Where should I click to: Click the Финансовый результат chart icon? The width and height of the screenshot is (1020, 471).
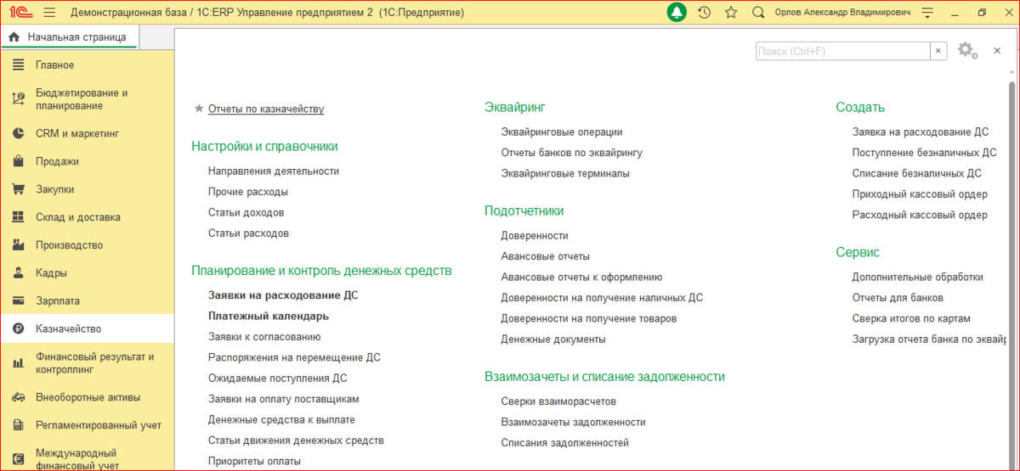point(18,363)
